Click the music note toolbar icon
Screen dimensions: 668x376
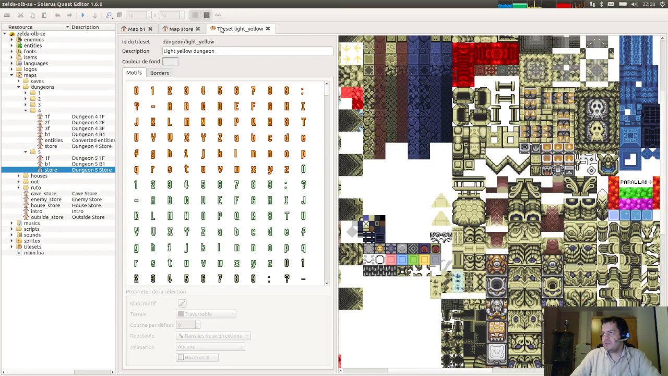[94, 15]
